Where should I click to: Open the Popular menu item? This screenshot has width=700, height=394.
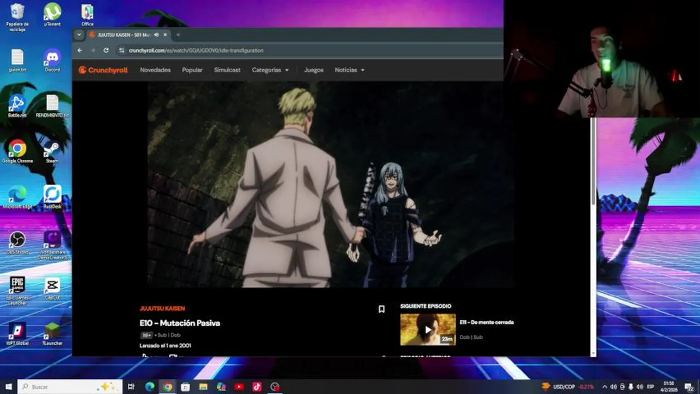click(x=192, y=70)
